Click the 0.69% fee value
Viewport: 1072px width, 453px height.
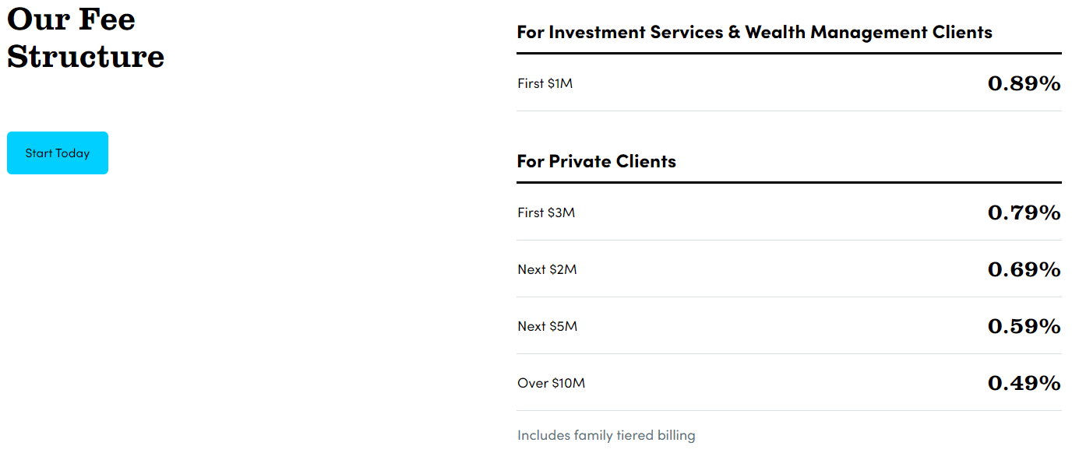coord(1024,269)
